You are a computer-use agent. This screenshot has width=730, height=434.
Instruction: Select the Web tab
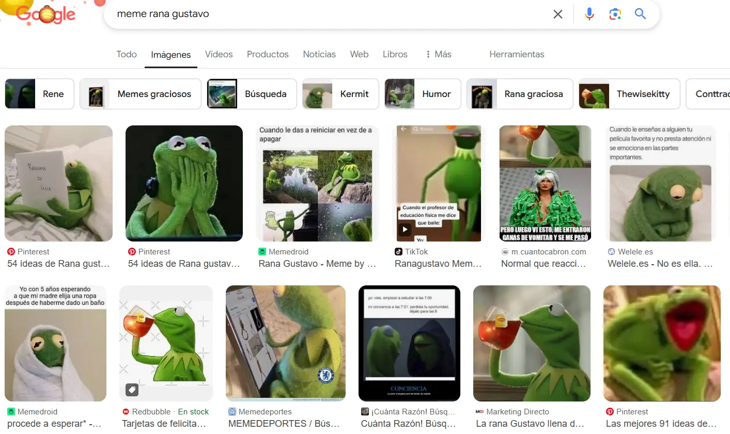pyautogui.click(x=359, y=54)
